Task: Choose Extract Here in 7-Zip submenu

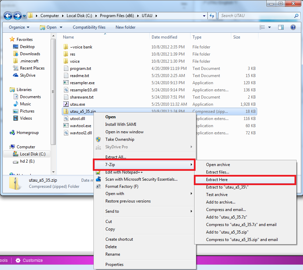Action: point(245,180)
